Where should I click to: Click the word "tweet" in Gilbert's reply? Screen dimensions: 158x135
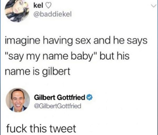pos(63,129)
